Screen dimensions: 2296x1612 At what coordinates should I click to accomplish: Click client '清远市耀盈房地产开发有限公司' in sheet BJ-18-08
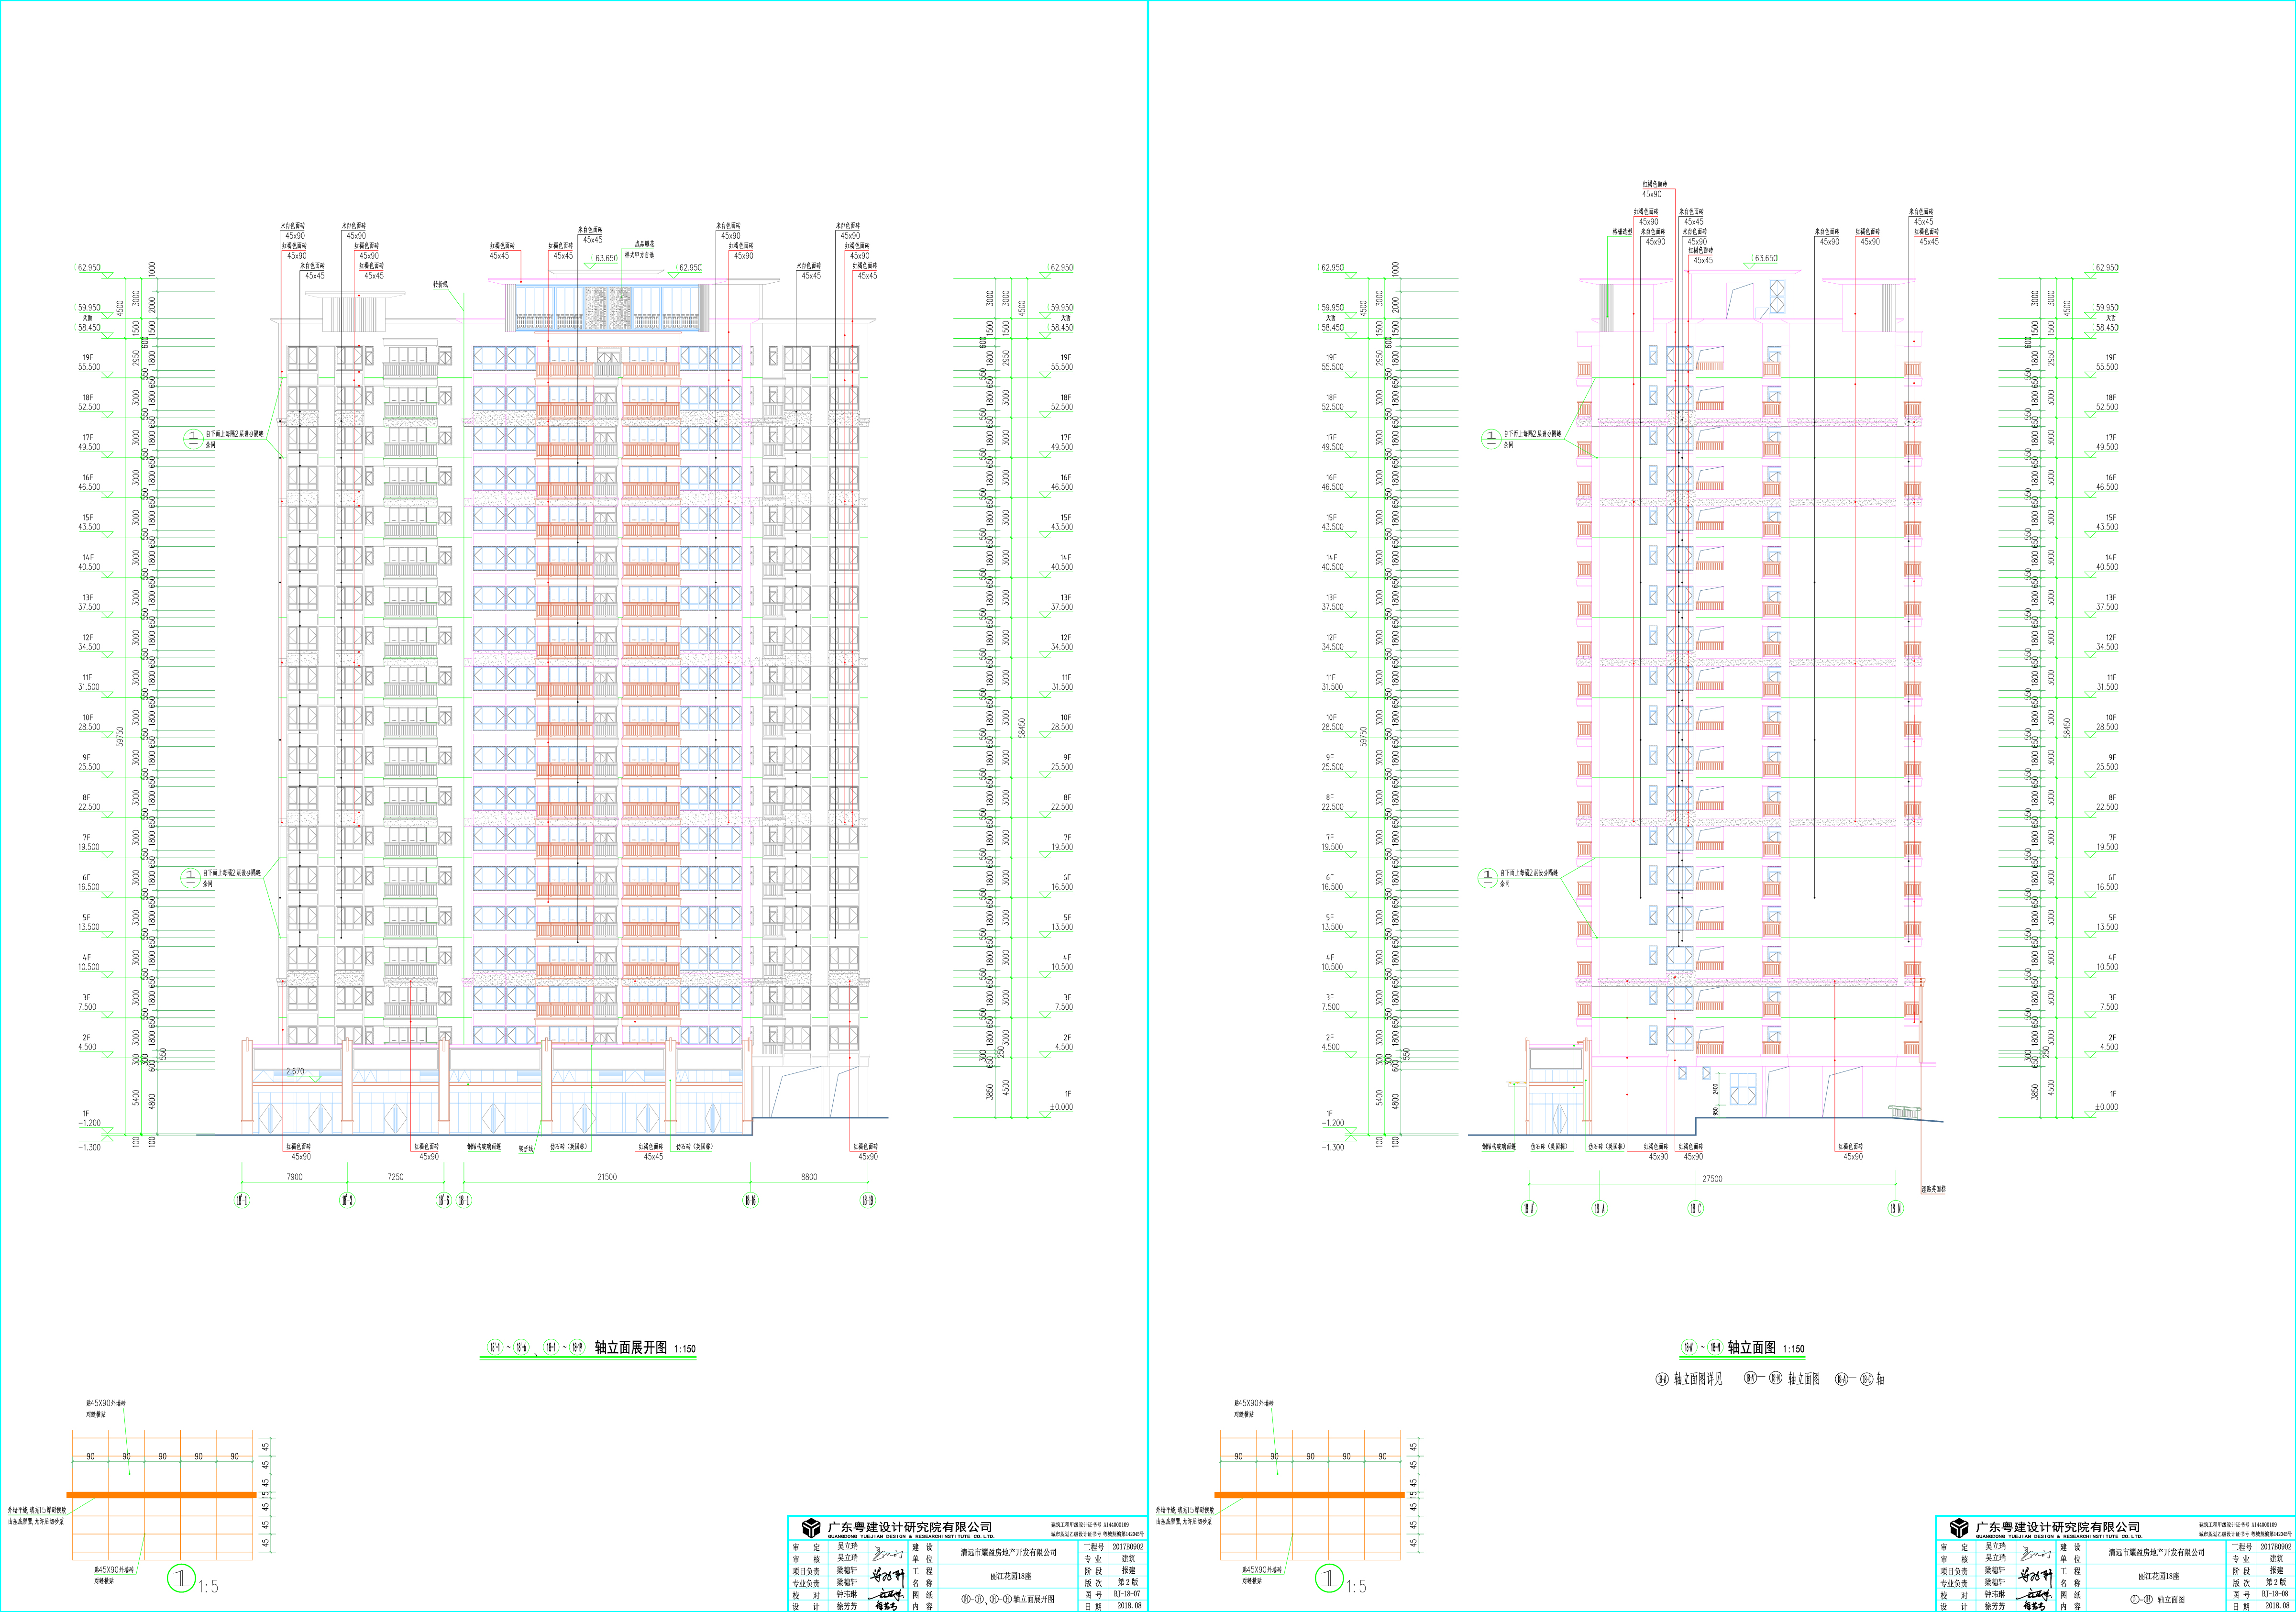click(2156, 1553)
